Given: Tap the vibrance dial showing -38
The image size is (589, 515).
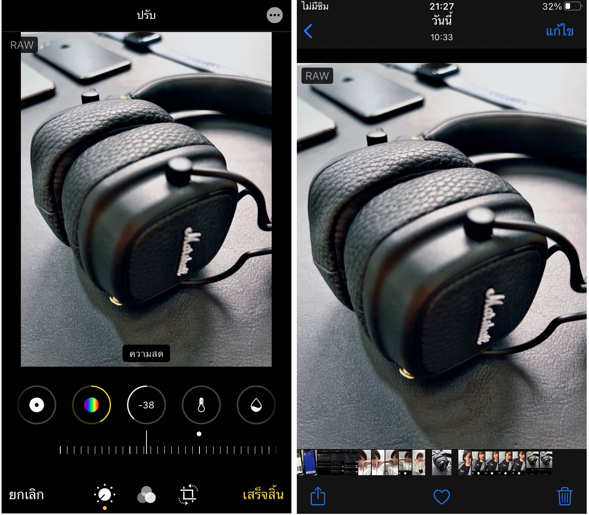Looking at the screenshot, I should coord(146,405).
